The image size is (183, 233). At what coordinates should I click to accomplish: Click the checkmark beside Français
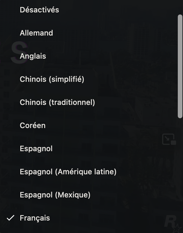click(x=10, y=218)
